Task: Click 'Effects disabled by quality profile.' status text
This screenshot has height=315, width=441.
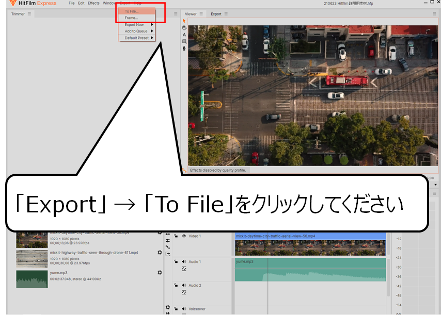Action: (x=218, y=170)
